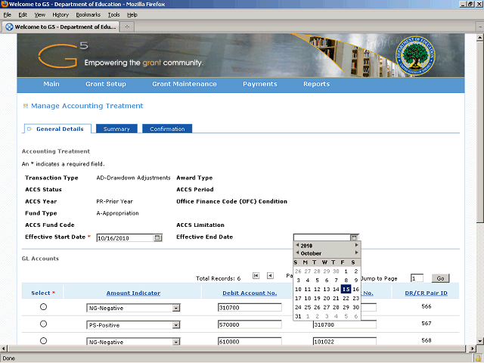This screenshot has width=484, height=363.
Task: Click vertical scrollbar down arrow
Action: coord(480,341)
